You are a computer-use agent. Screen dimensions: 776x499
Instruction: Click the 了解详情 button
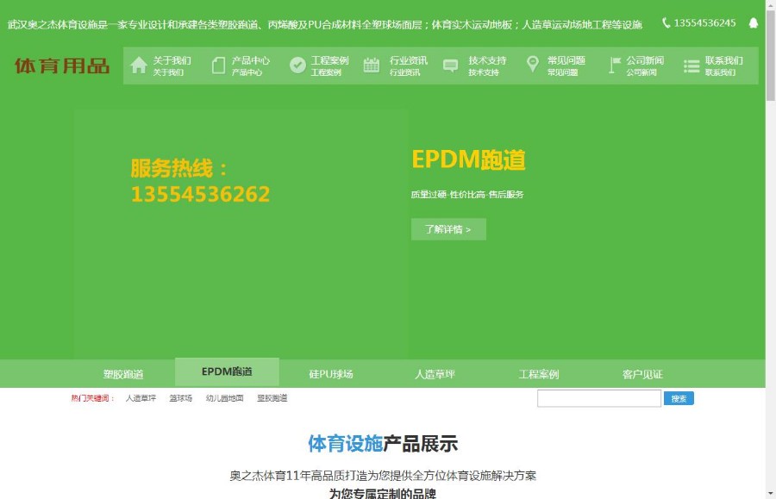448,229
